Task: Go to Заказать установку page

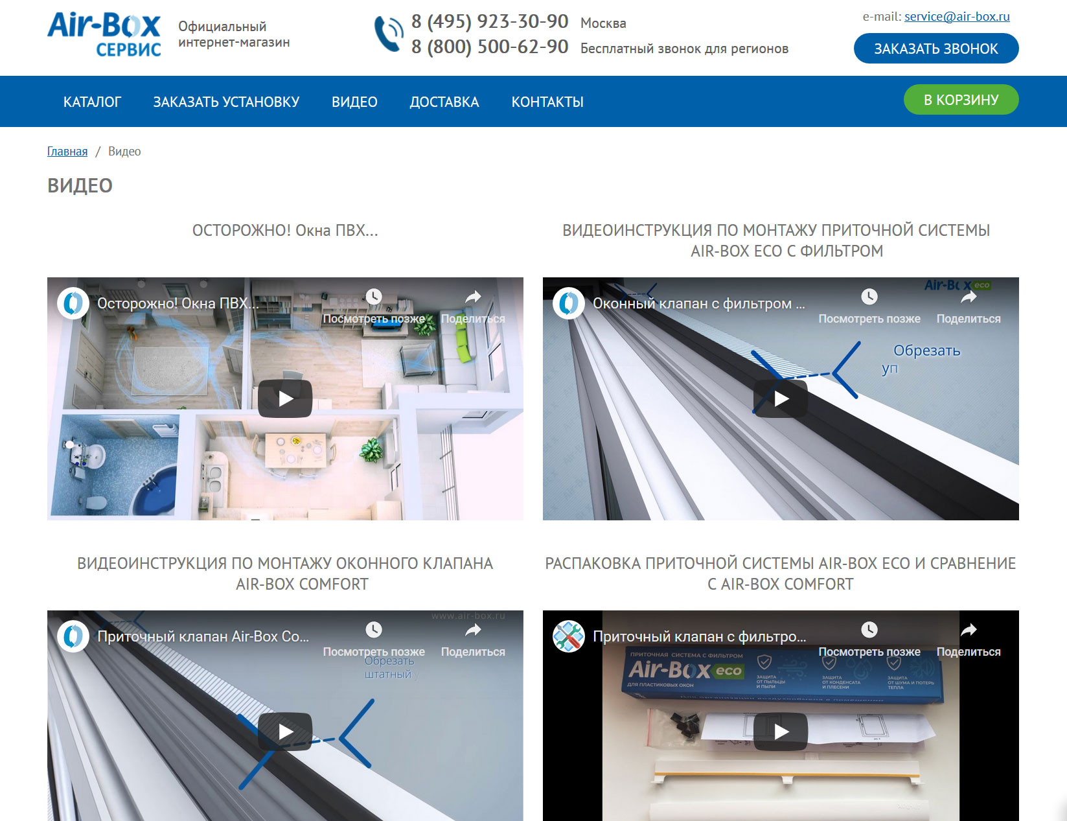Action: tap(226, 102)
